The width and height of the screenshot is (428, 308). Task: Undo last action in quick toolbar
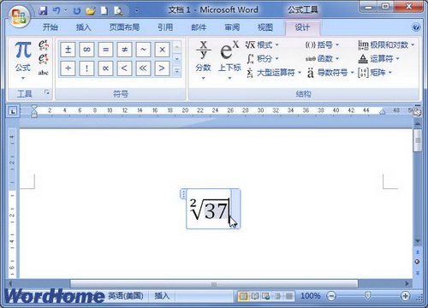point(56,11)
